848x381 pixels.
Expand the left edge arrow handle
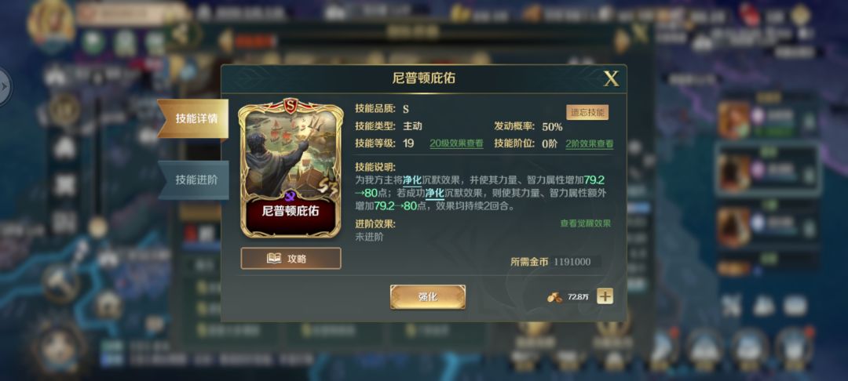[5, 86]
